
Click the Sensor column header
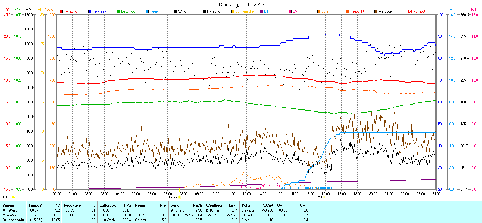click(x=8, y=206)
